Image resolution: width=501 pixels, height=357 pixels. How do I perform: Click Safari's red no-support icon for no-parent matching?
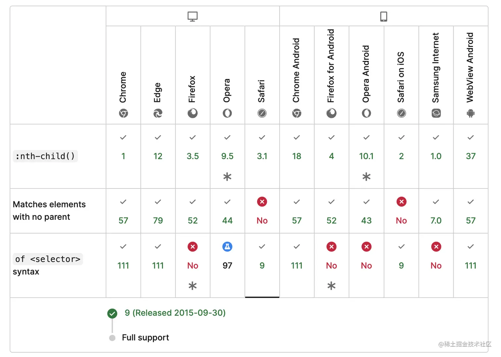[262, 202]
